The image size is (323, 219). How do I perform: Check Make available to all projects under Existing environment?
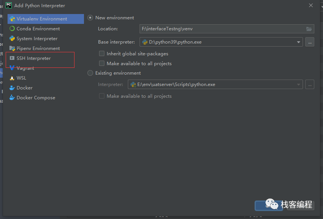coord(102,96)
